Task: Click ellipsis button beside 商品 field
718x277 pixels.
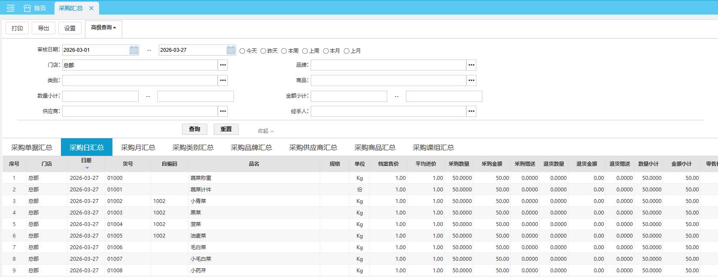Action: (471, 80)
